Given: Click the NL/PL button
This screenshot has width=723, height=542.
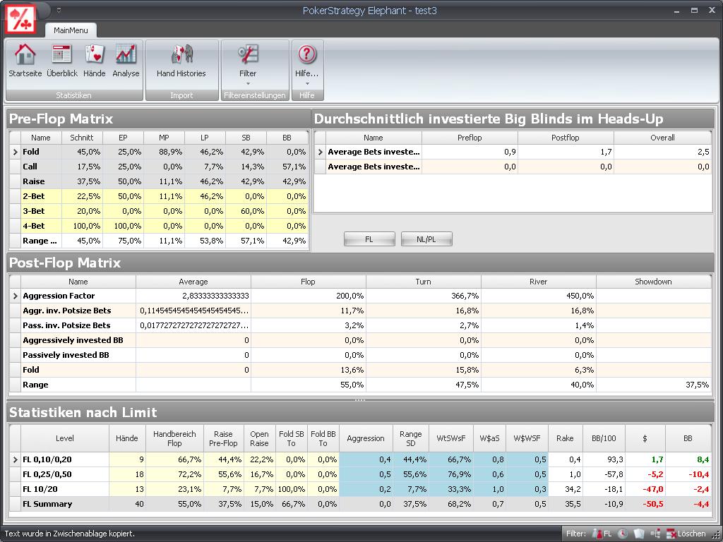Looking at the screenshot, I should click(x=426, y=239).
